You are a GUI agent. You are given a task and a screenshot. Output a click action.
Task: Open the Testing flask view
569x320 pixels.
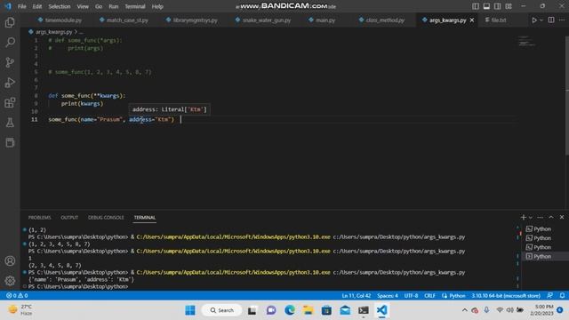(x=10, y=123)
